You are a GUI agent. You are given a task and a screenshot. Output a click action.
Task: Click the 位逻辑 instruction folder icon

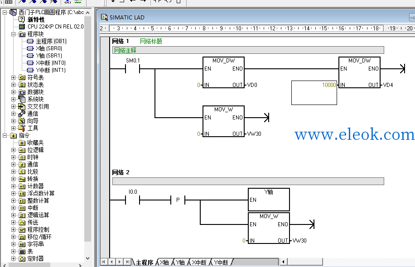pyautogui.click(x=22, y=150)
